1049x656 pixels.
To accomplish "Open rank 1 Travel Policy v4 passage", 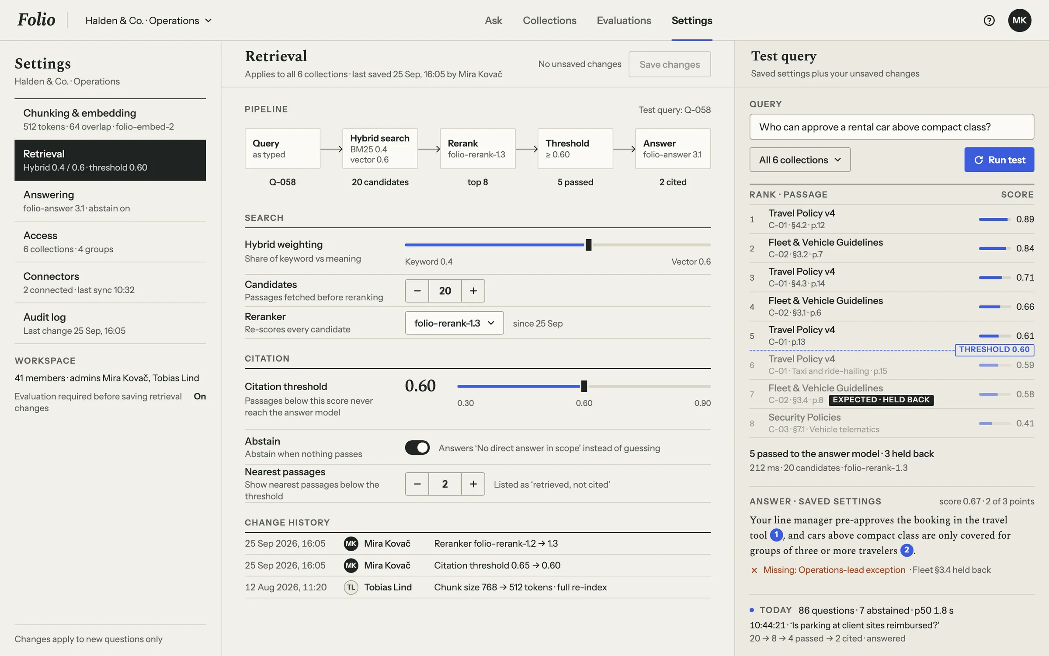I will tap(892, 219).
